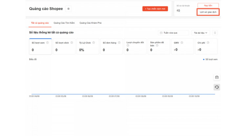Screen dimensions: 252x136
Task: Open the customer support headset icon
Action: [217, 87]
